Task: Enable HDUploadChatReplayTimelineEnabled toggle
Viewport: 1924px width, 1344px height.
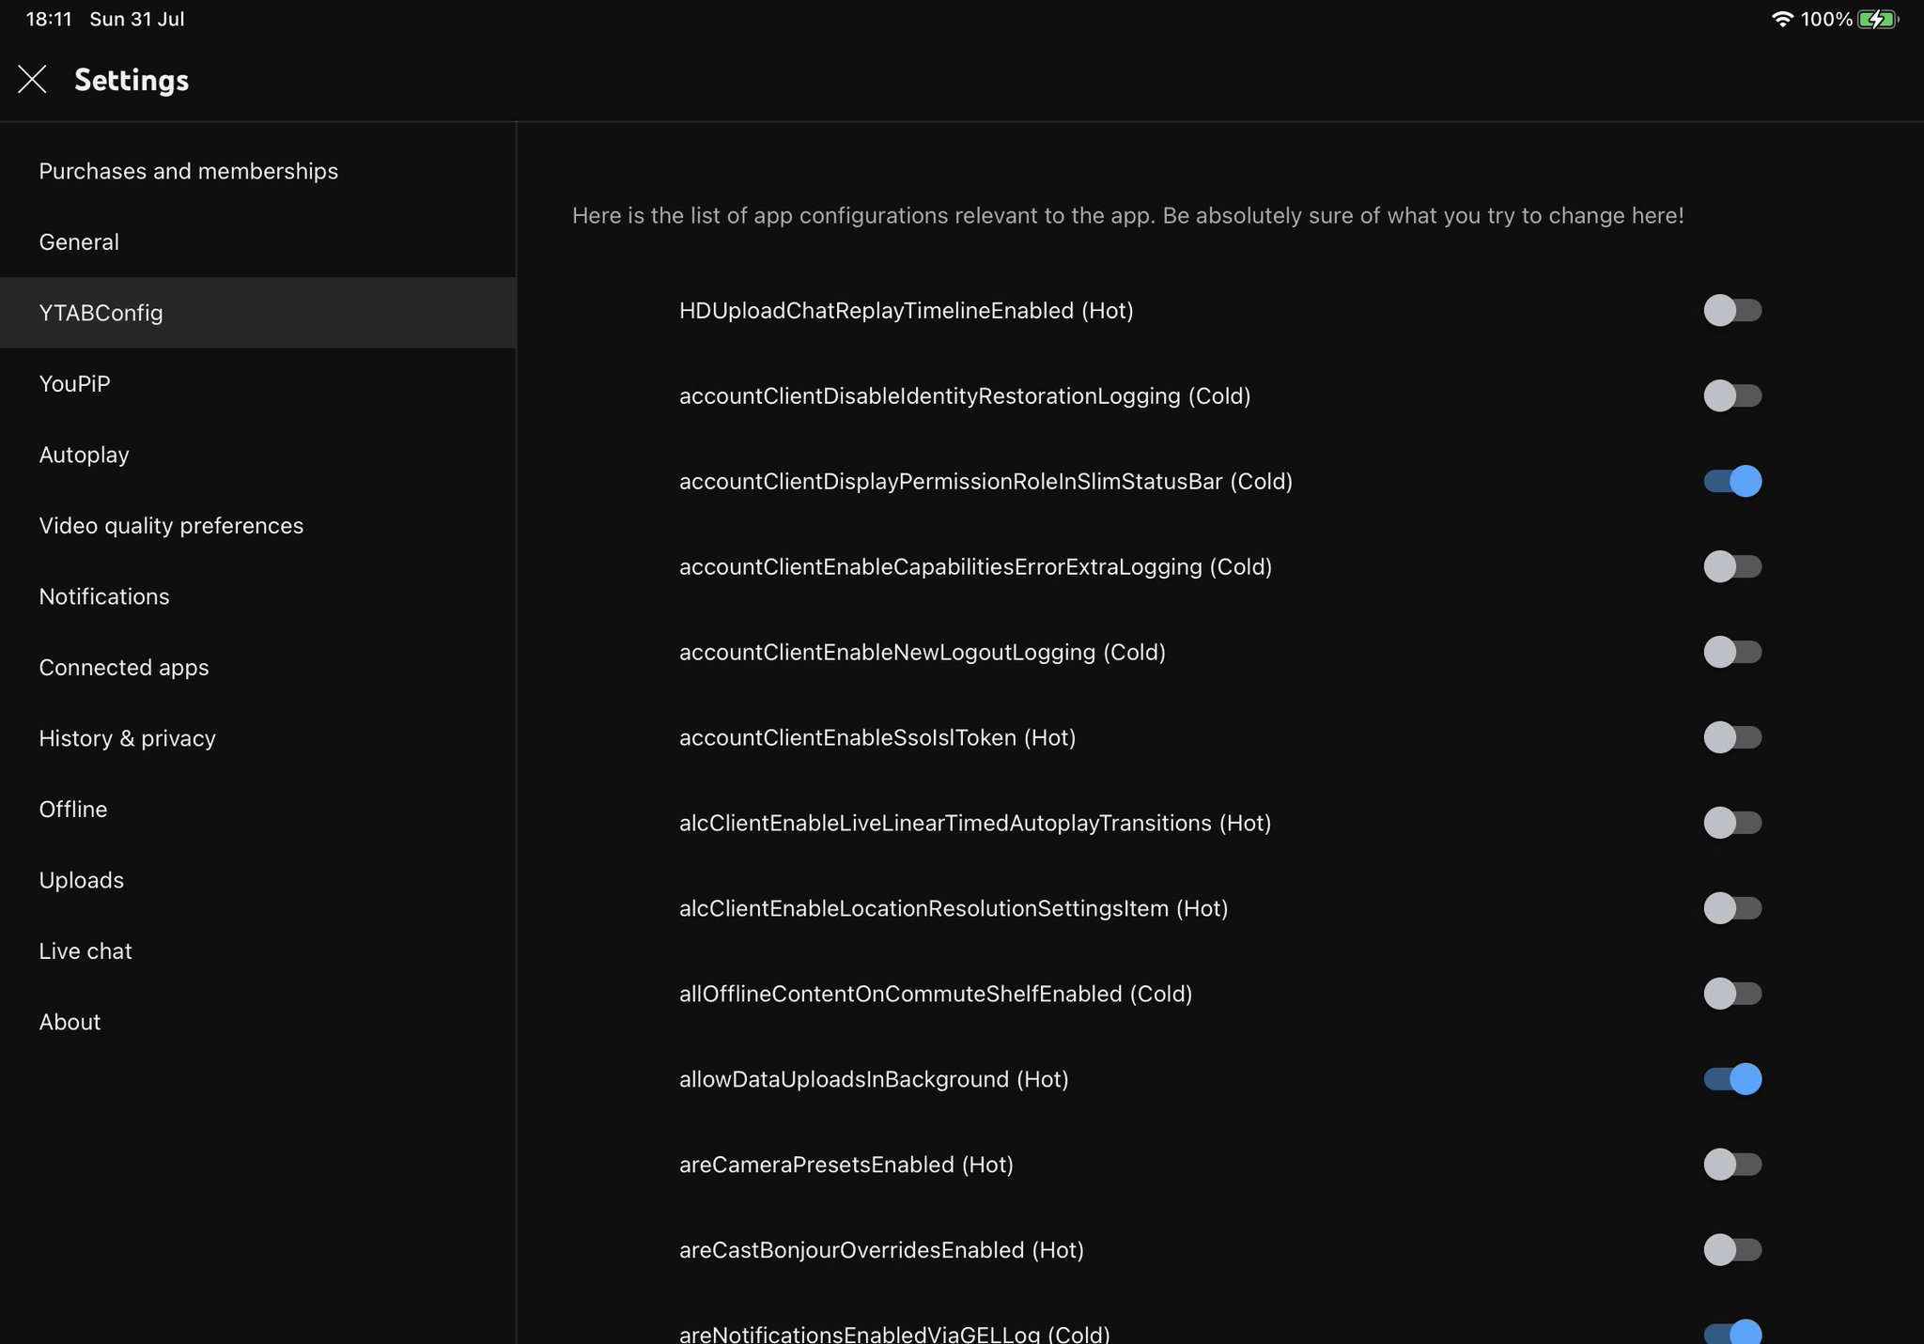Action: tap(1732, 310)
